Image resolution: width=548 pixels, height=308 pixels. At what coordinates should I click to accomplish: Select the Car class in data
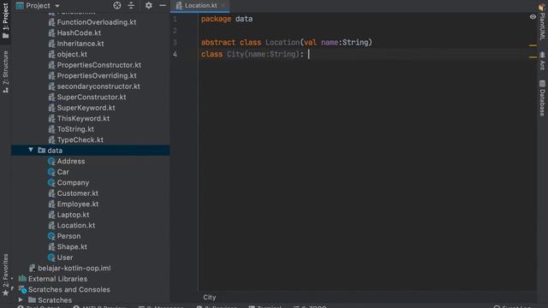coord(63,172)
